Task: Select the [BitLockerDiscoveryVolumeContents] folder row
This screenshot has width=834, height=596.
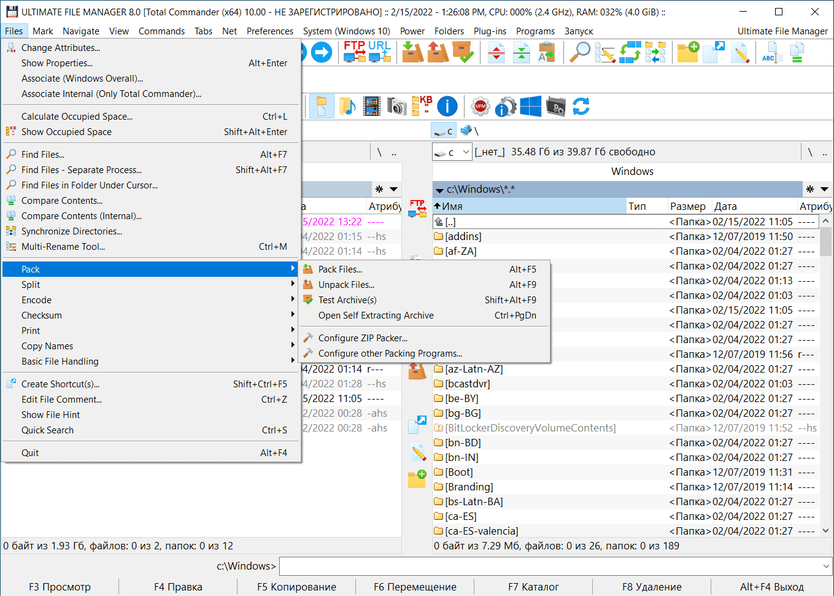Action: [625, 428]
